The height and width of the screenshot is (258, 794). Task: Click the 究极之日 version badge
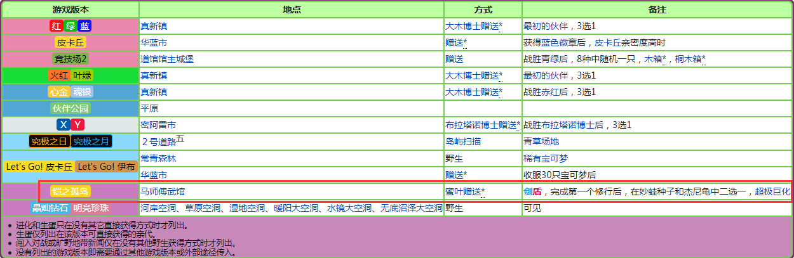tap(49, 141)
